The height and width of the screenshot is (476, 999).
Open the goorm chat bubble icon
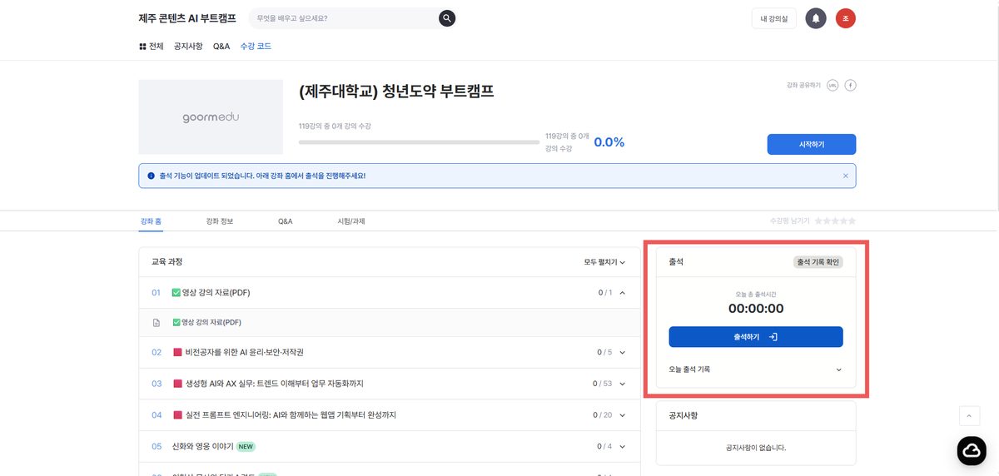point(972,450)
